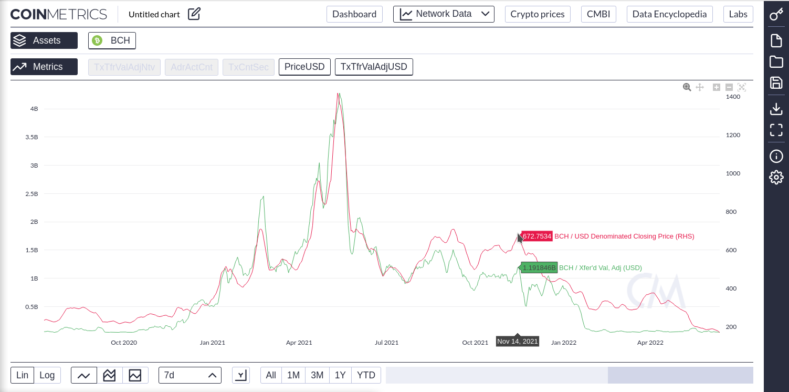The image size is (789, 392).
Task: Autoscale the chart axes
Action: pyautogui.click(x=742, y=87)
